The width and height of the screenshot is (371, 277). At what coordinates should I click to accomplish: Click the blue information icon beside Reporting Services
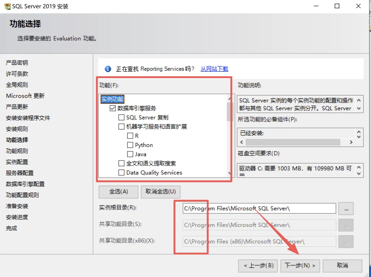[108, 69]
